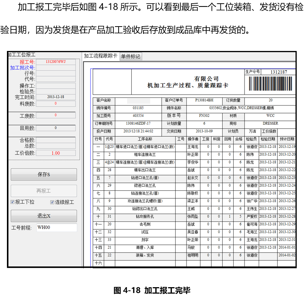304x297 pixels.
Task: Click the expected date 2014-01-02
Action: [287, 255]
